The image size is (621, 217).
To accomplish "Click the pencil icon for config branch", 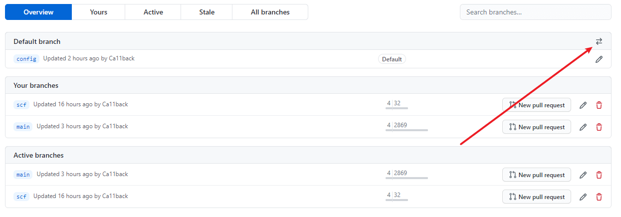I will (x=599, y=59).
